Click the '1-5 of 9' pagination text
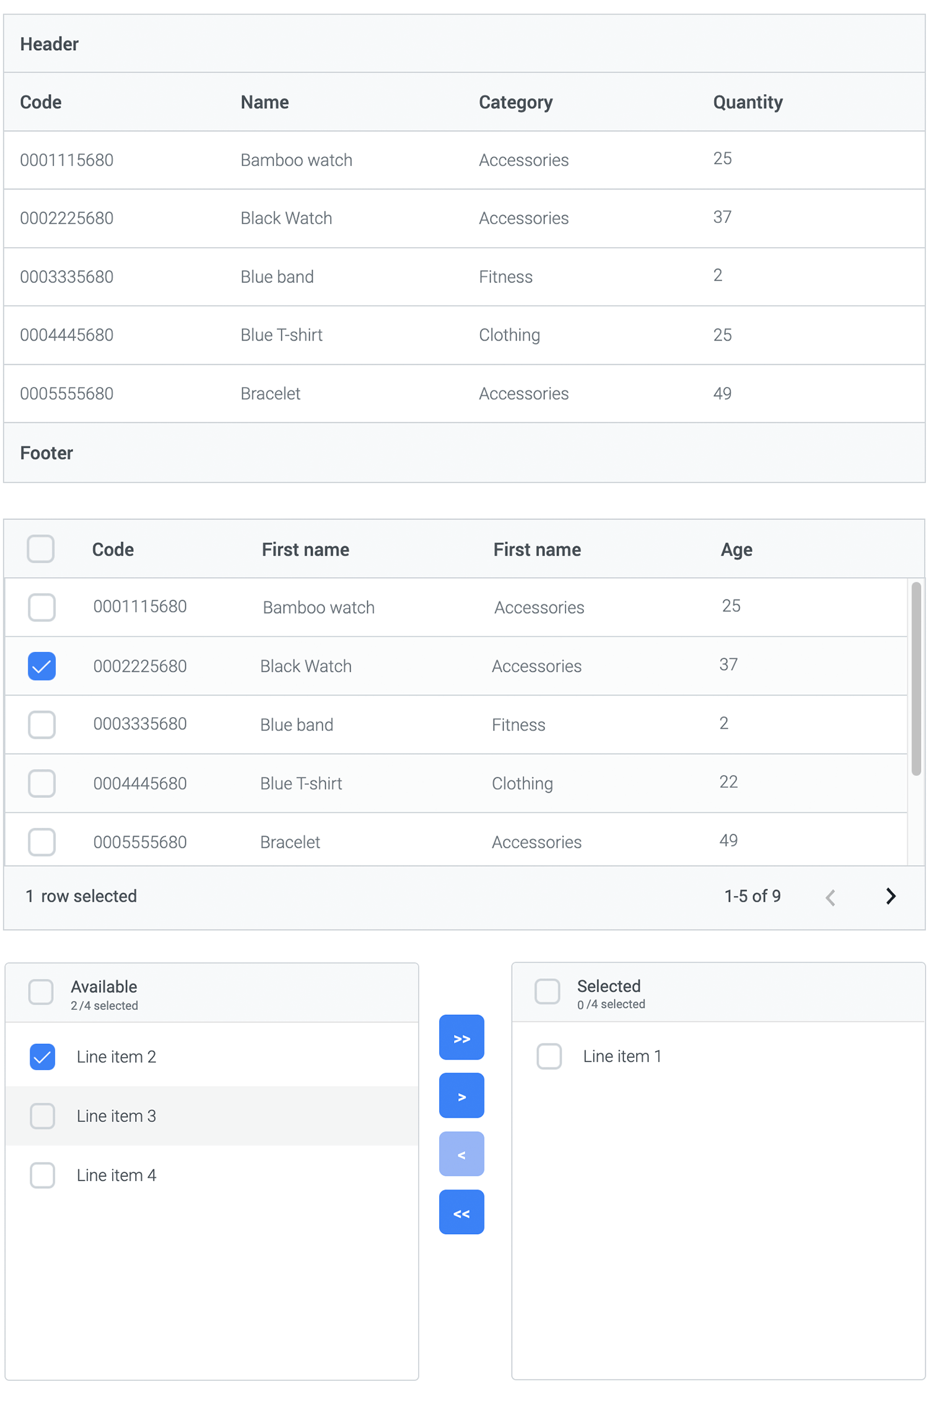This screenshot has height=1405, width=929. (752, 896)
